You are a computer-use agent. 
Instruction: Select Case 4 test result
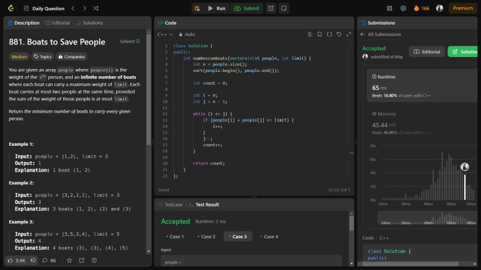click(269, 236)
